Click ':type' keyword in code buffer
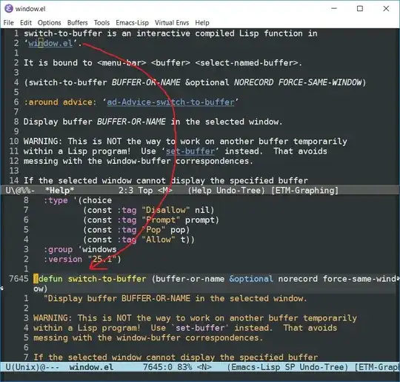 pyautogui.click(x=56, y=200)
